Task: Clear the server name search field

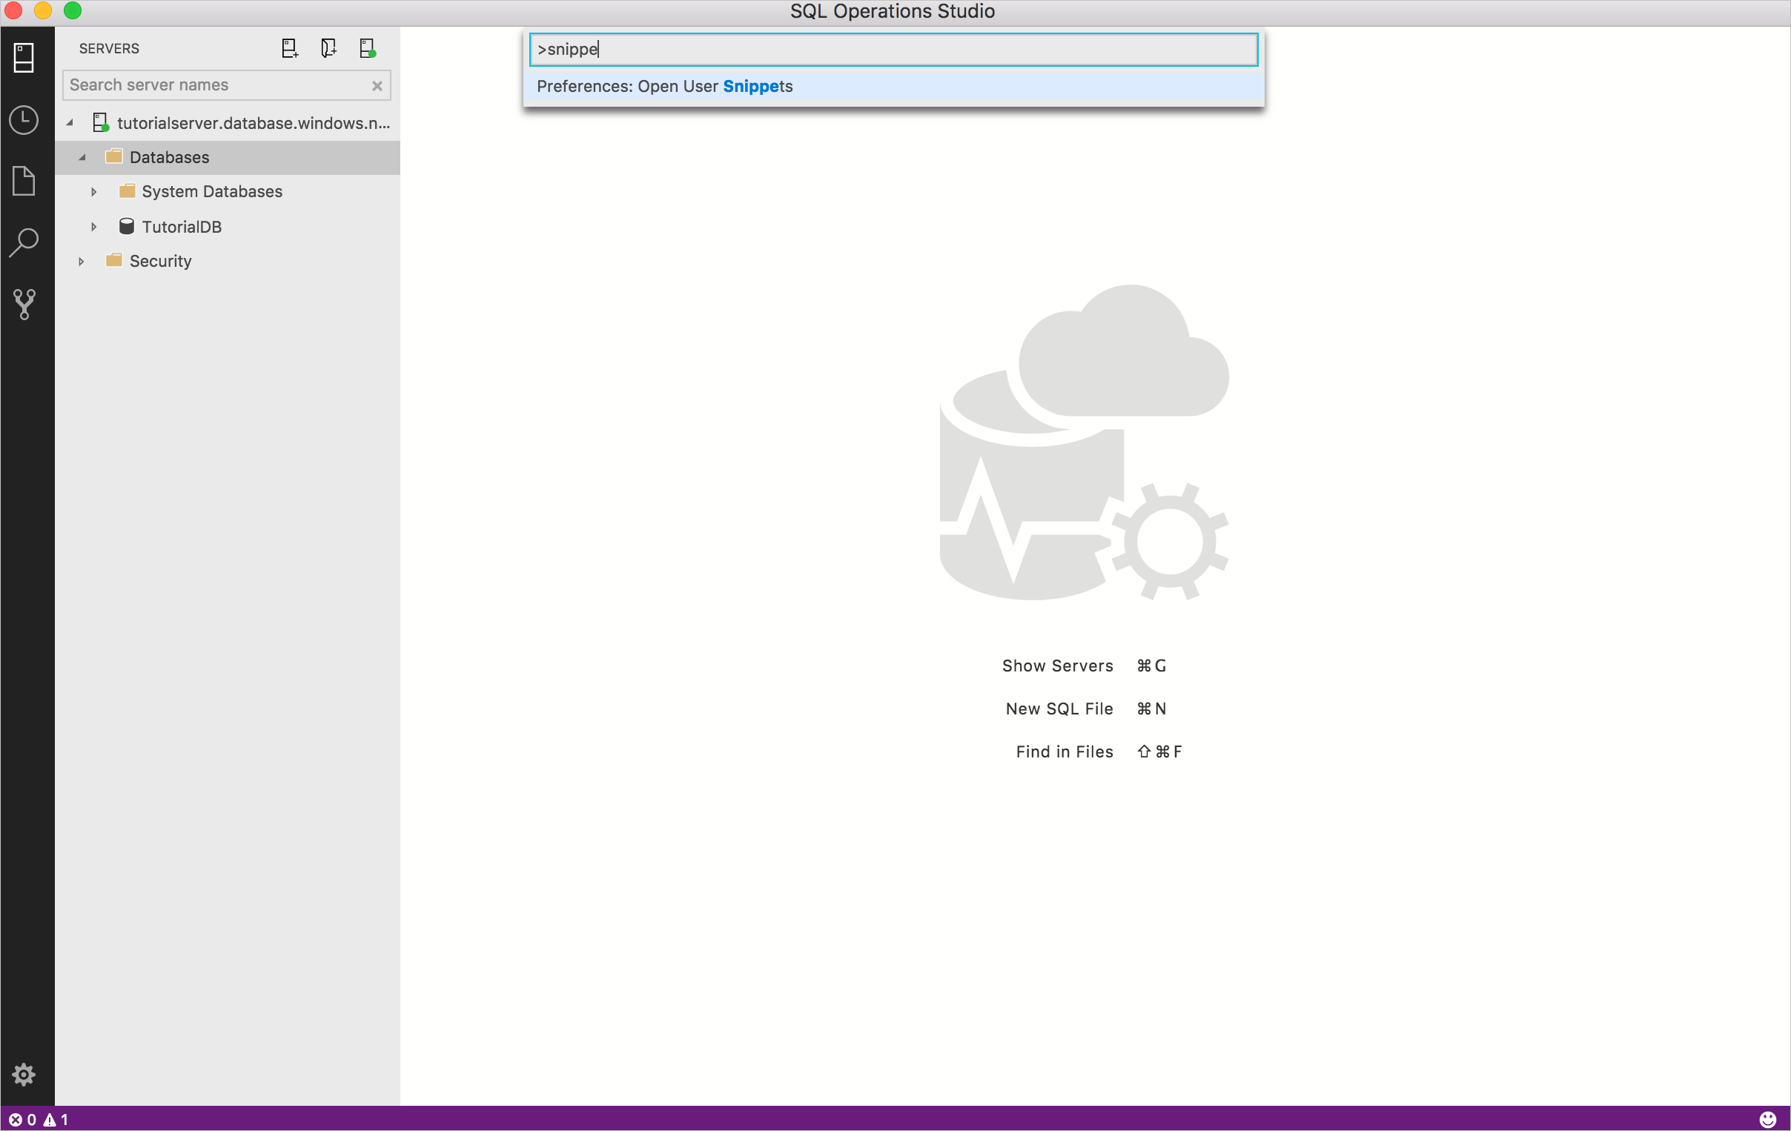Action: 378,84
